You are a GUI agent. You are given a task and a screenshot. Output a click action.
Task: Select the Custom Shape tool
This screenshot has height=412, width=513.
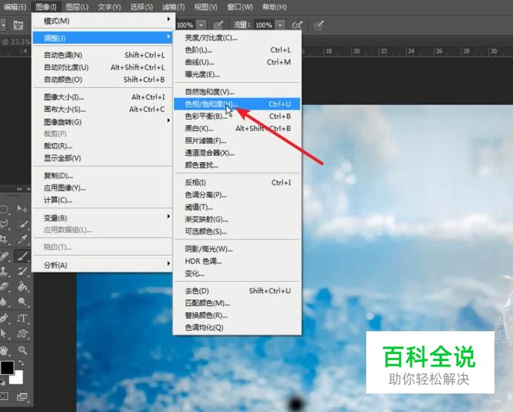22,333
